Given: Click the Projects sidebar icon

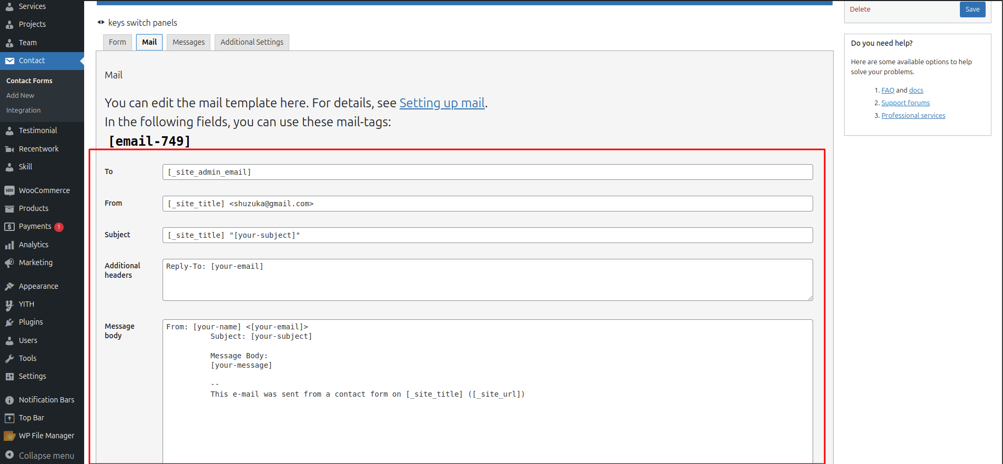Looking at the screenshot, I should (x=9, y=24).
